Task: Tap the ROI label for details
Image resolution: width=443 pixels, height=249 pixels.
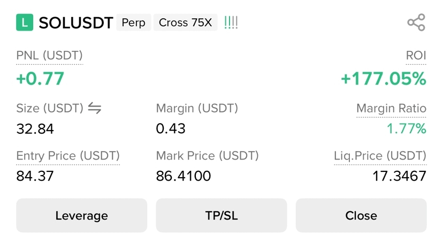Action: [x=416, y=55]
